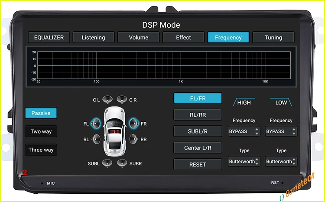Switch to the Volume tab
This screenshot has width=325, height=202.
139,37
